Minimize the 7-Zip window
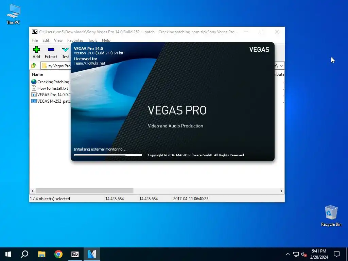The width and height of the screenshot is (348, 261). click(246, 32)
